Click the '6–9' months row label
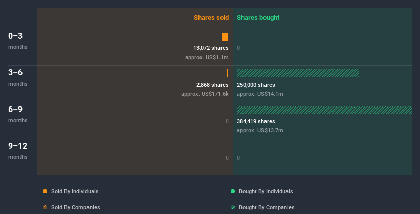Image resolution: width=420 pixels, height=214 pixels. [x=15, y=109]
